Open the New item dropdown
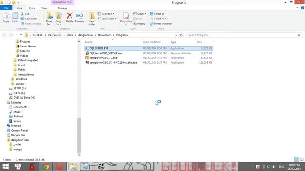Screen dimensions: 305x171 106,14
